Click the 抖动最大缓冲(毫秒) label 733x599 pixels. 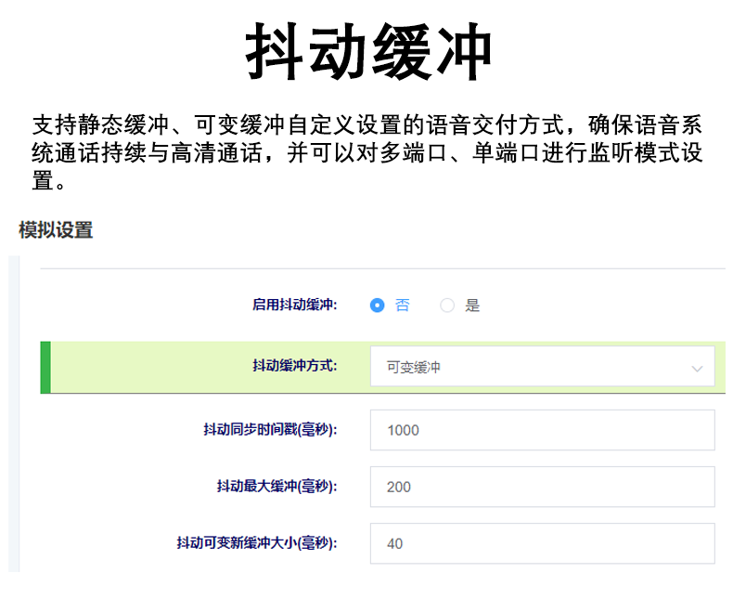(276, 486)
